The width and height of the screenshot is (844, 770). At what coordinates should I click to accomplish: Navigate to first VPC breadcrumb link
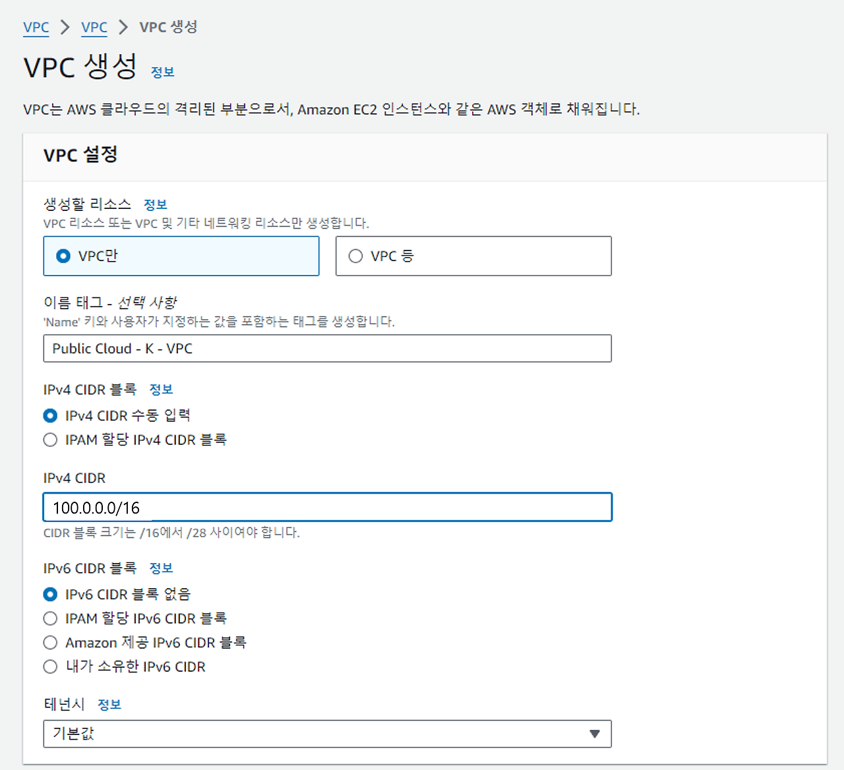click(36, 27)
